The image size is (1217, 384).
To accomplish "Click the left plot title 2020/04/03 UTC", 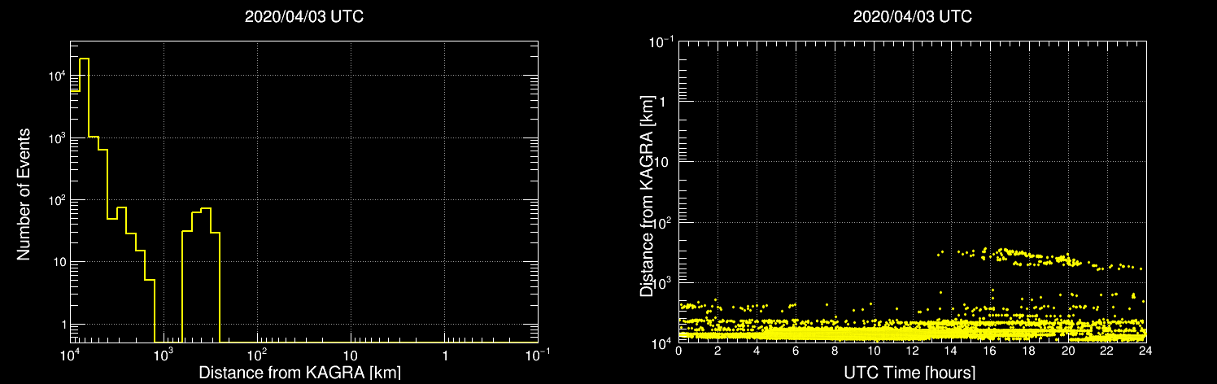I will click(303, 17).
